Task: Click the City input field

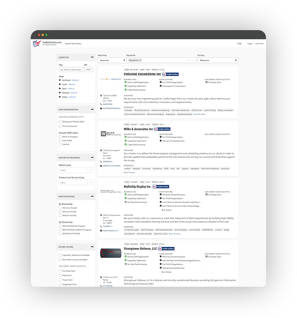Action: coord(70,70)
